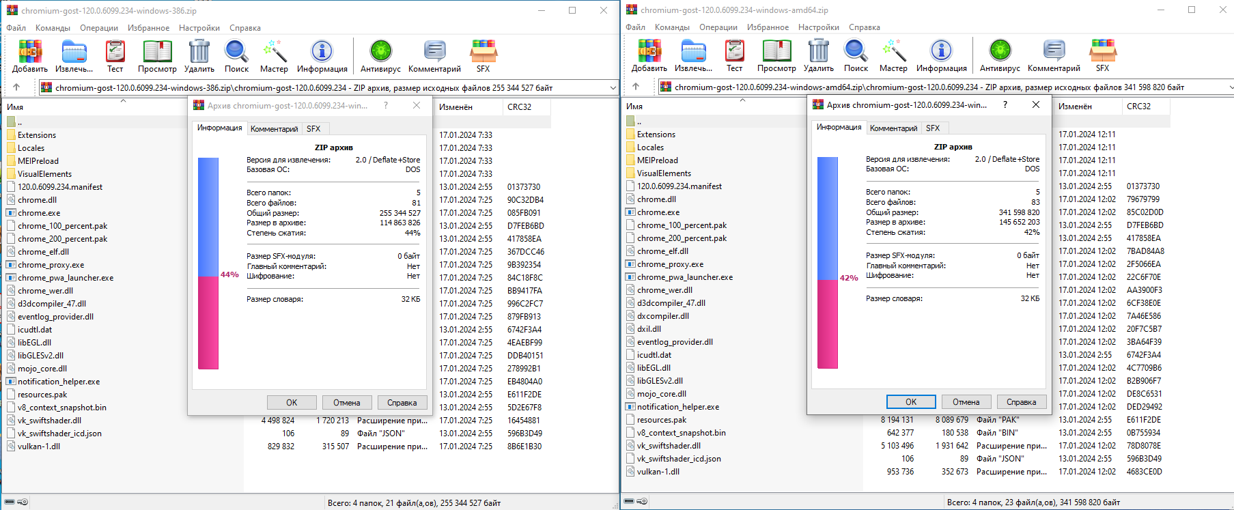
Task: Select Информация tab in right dialog
Action: [x=839, y=127]
